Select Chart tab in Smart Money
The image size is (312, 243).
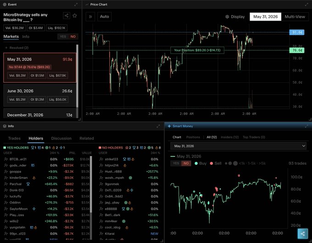(x=177, y=137)
